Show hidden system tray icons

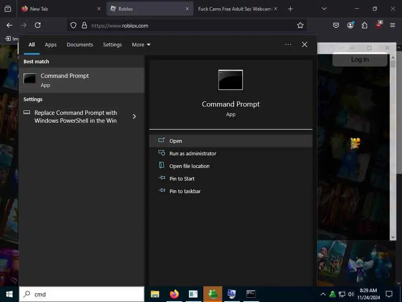point(323,294)
